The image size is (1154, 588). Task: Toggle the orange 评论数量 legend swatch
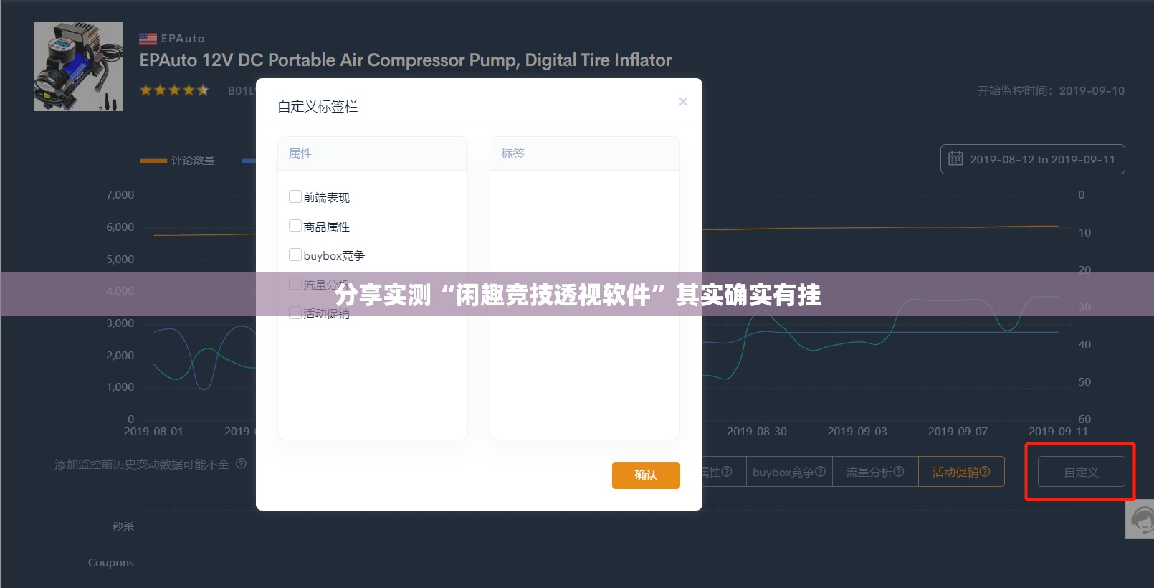coord(153,161)
